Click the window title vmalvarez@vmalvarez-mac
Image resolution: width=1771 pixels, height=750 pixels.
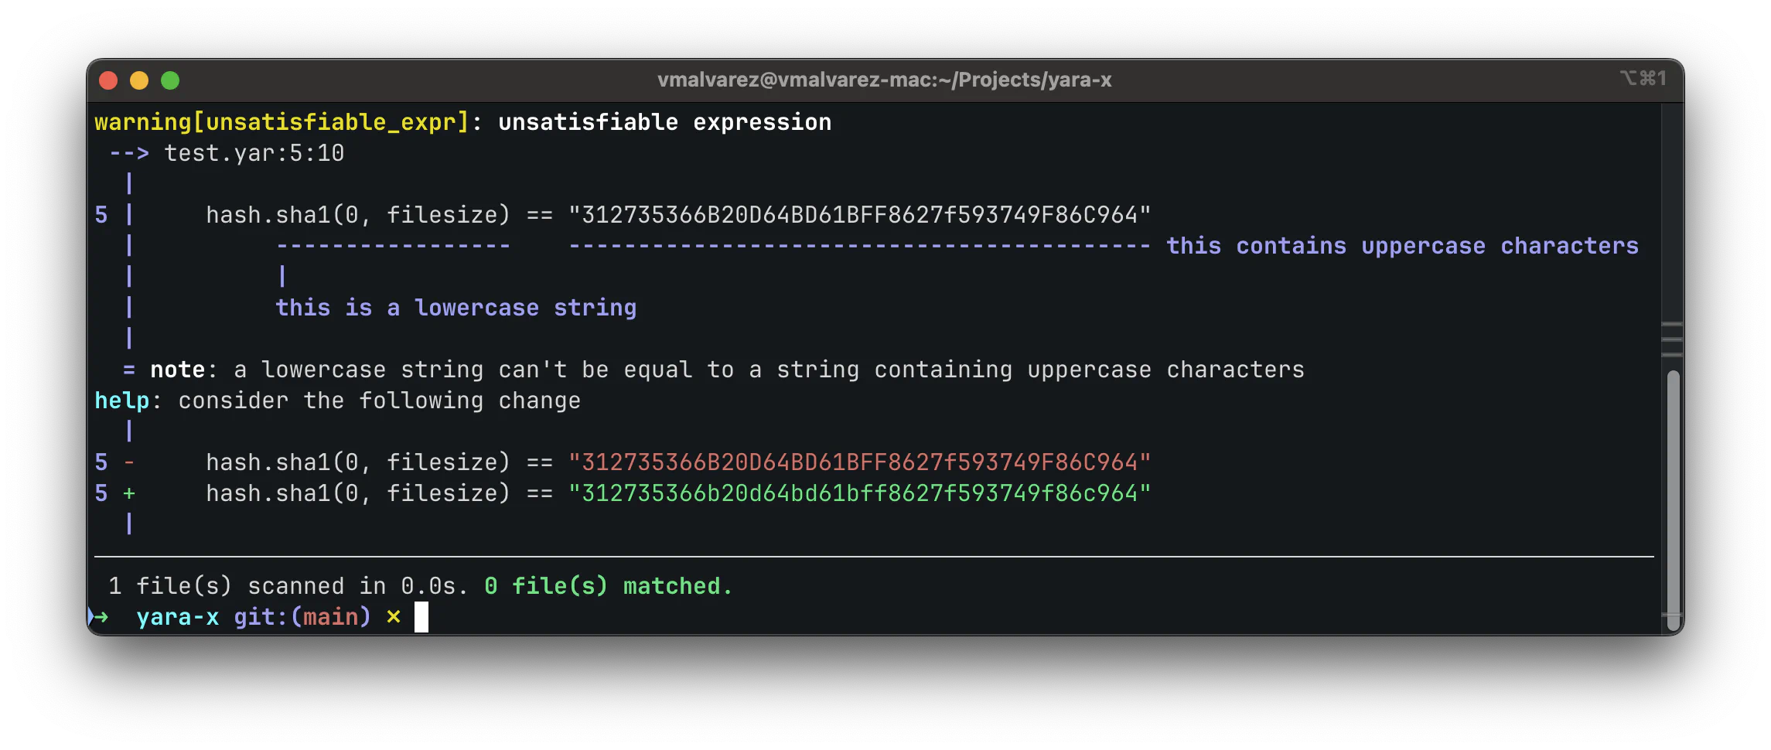tap(884, 80)
